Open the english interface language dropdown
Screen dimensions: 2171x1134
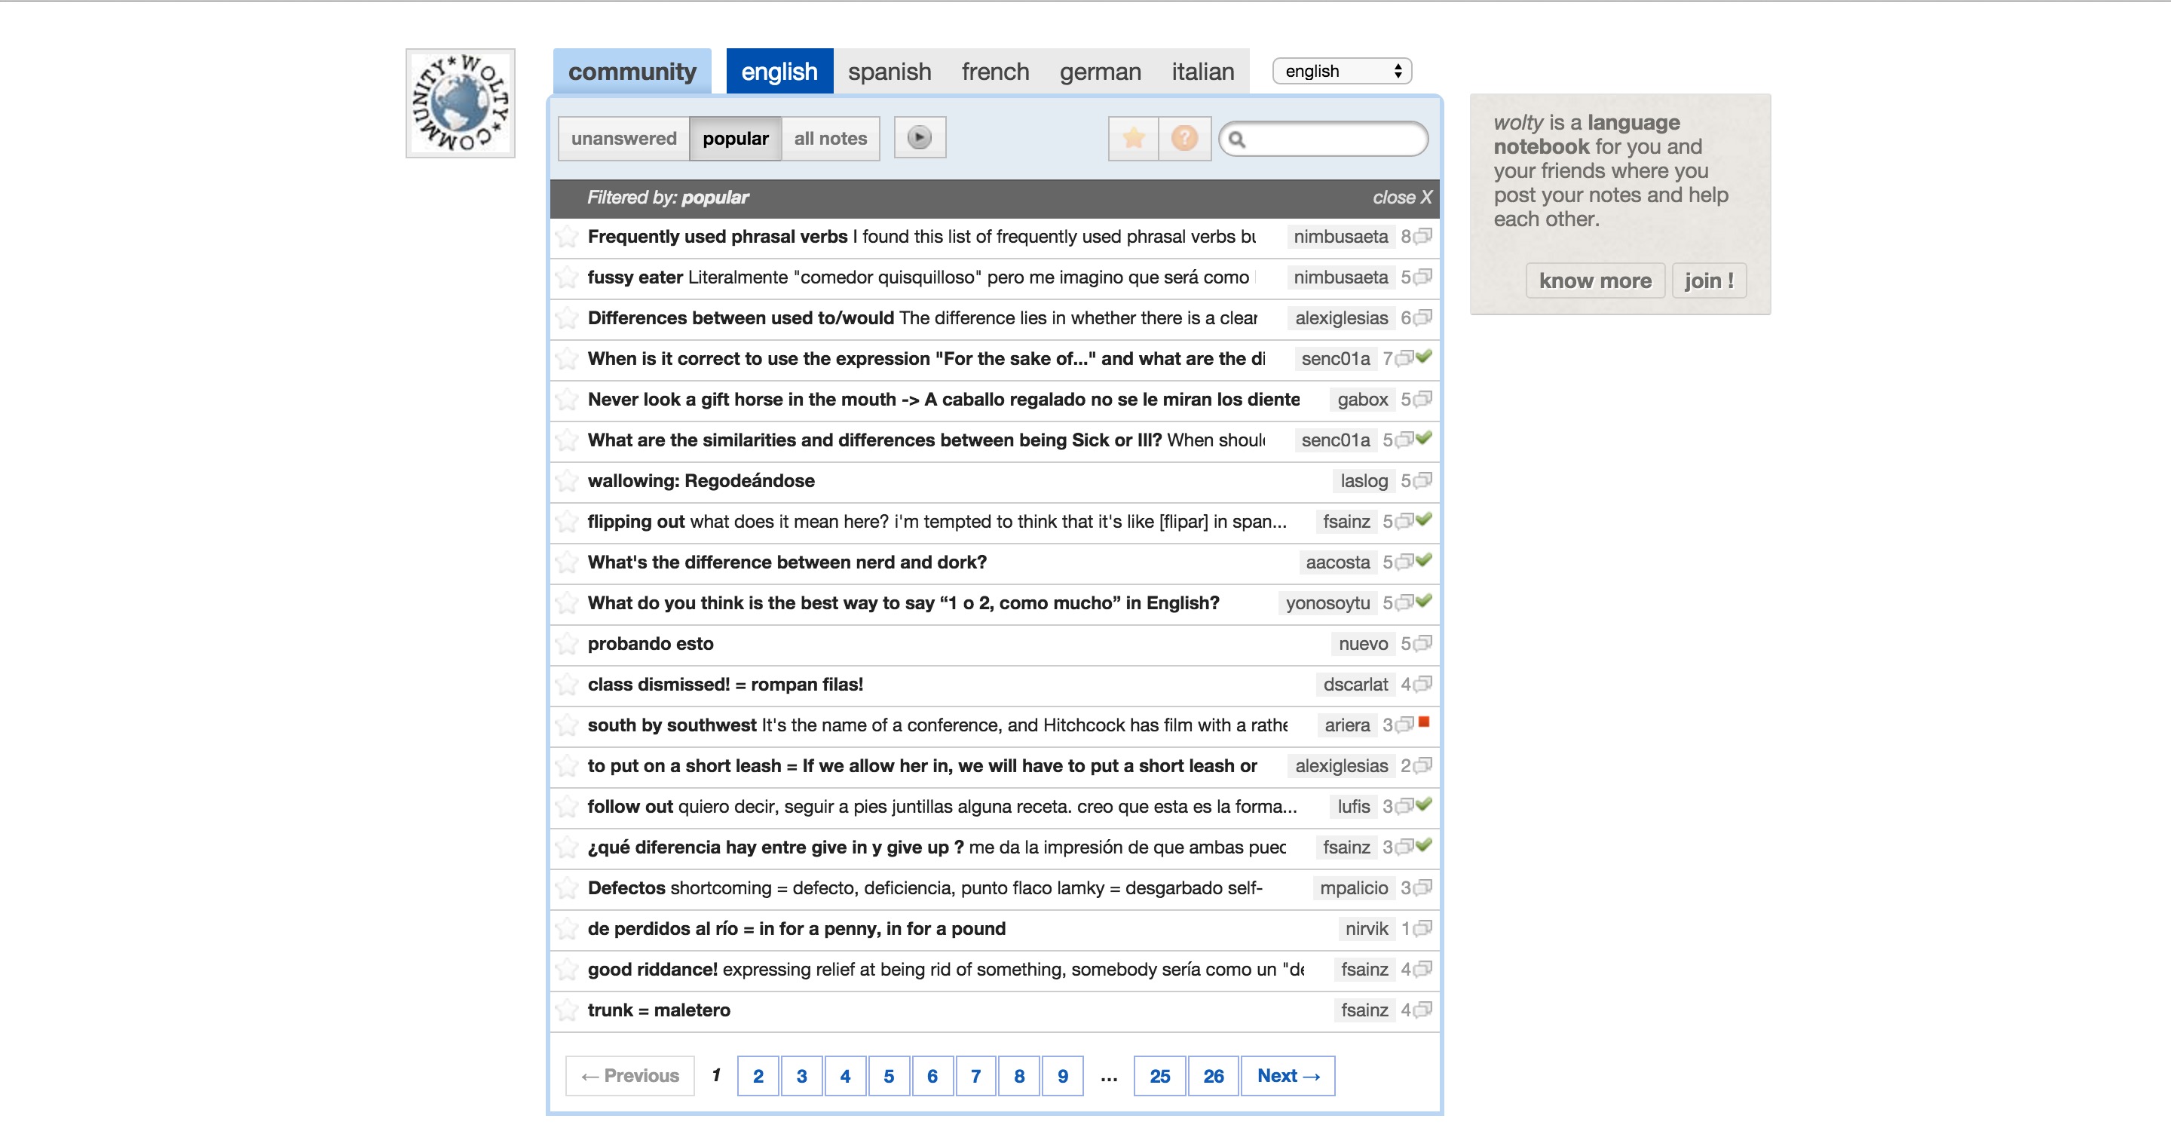coord(1343,71)
